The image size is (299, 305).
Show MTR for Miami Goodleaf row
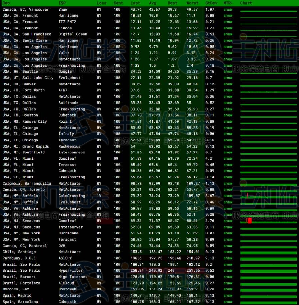(228, 158)
